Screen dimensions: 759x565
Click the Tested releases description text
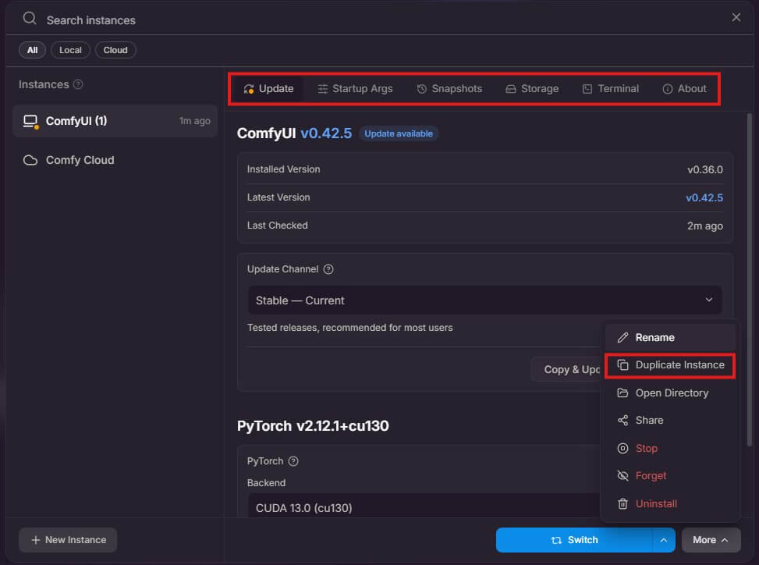[350, 328]
